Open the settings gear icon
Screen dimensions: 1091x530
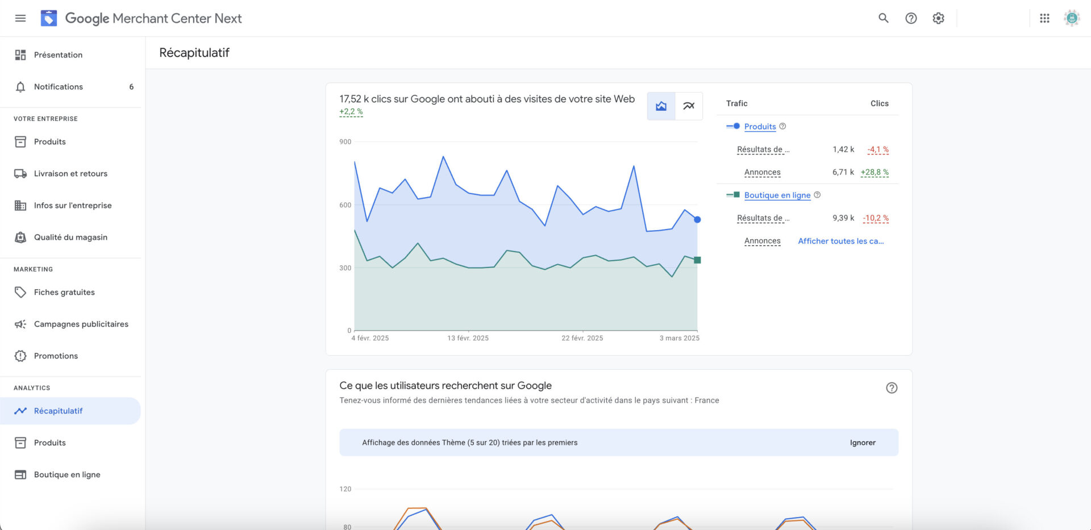[x=938, y=18]
